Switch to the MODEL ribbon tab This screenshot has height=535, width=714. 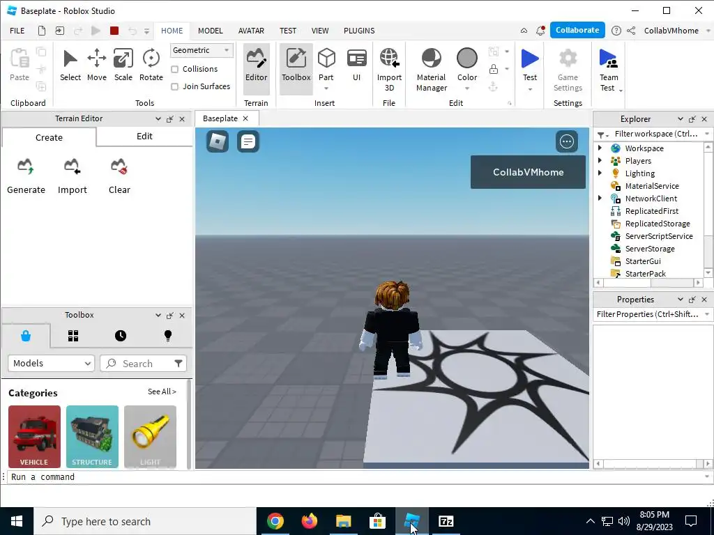(210, 31)
